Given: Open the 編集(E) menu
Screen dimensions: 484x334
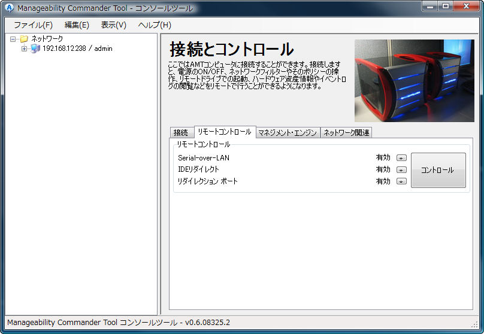Looking at the screenshot, I should pos(77,25).
